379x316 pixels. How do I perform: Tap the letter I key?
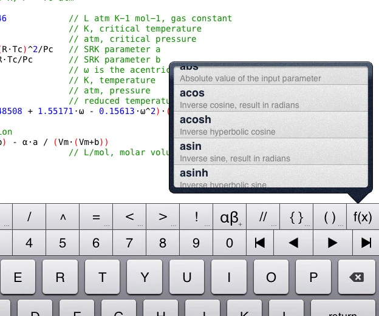coord(229,277)
